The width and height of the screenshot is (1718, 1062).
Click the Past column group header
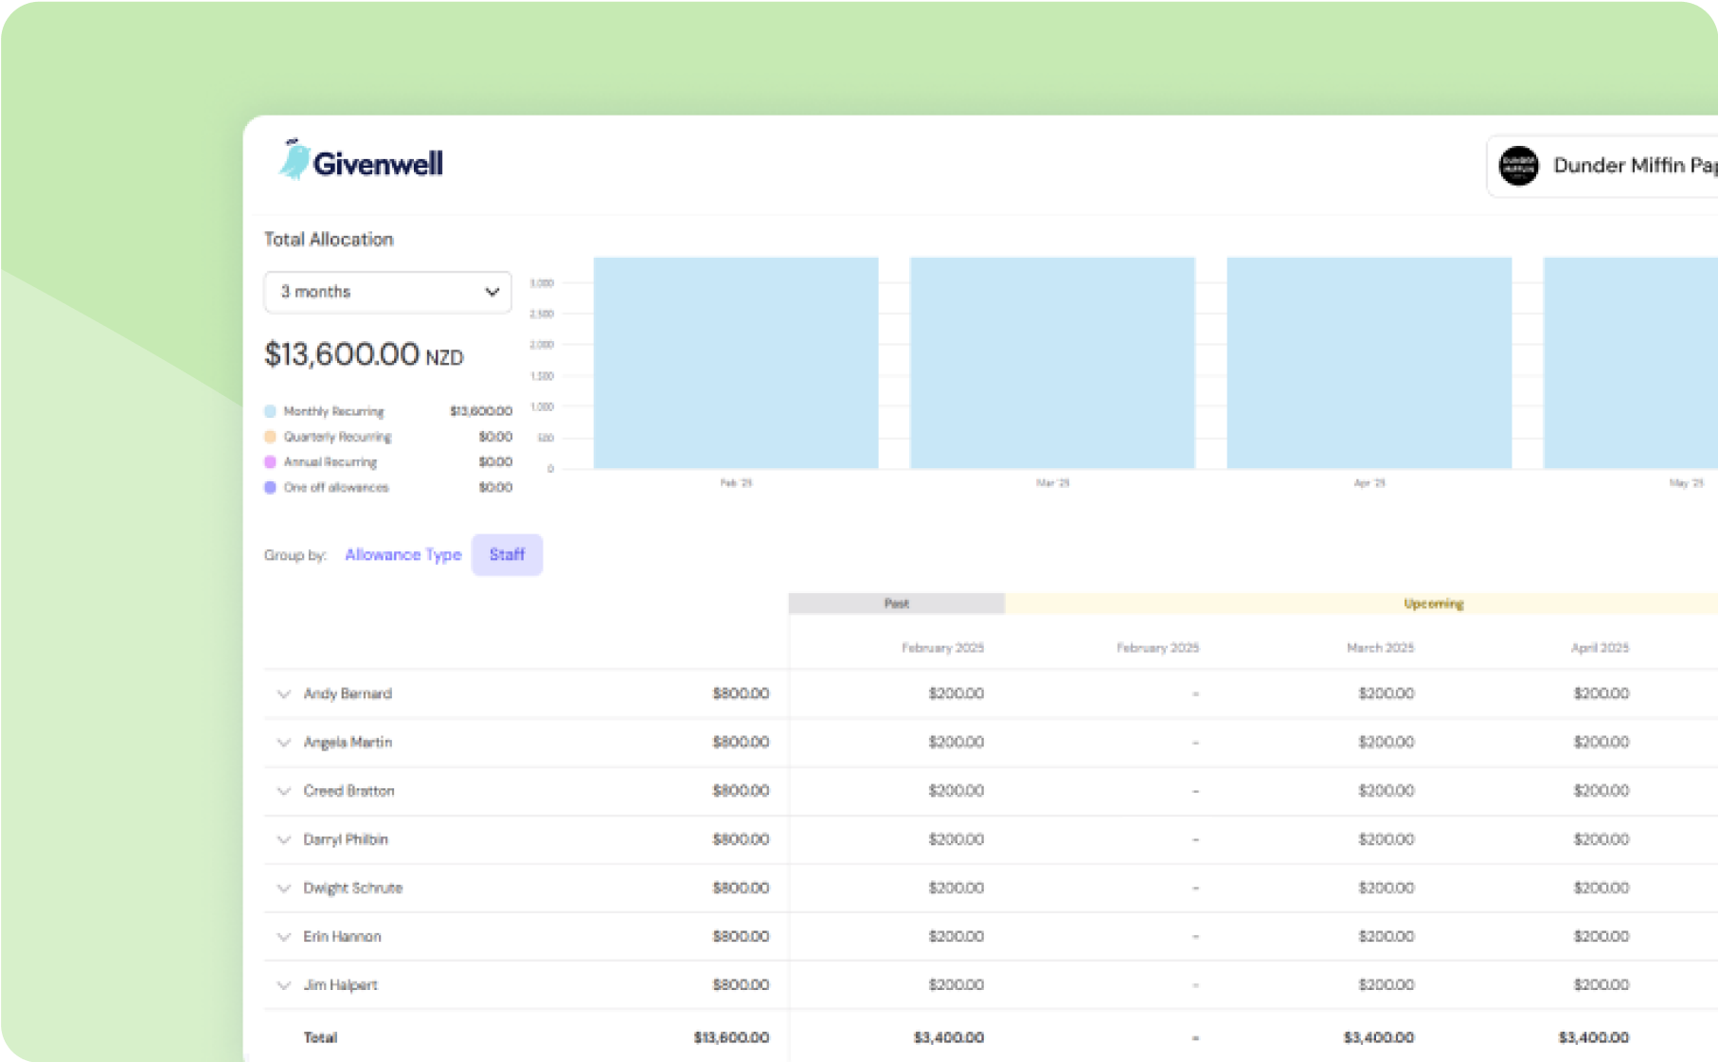(896, 603)
